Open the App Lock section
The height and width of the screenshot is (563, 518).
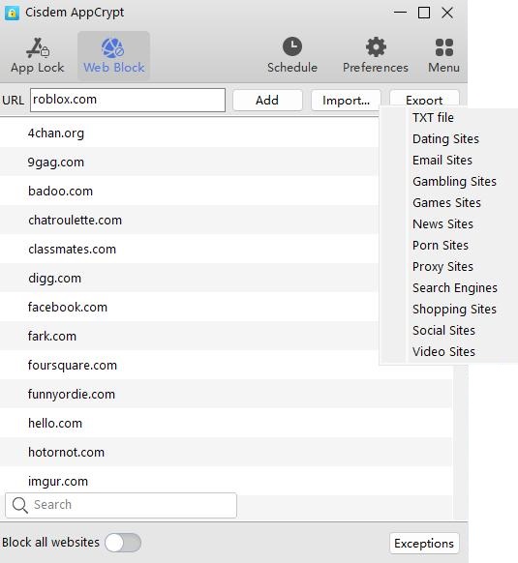pyautogui.click(x=37, y=56)
